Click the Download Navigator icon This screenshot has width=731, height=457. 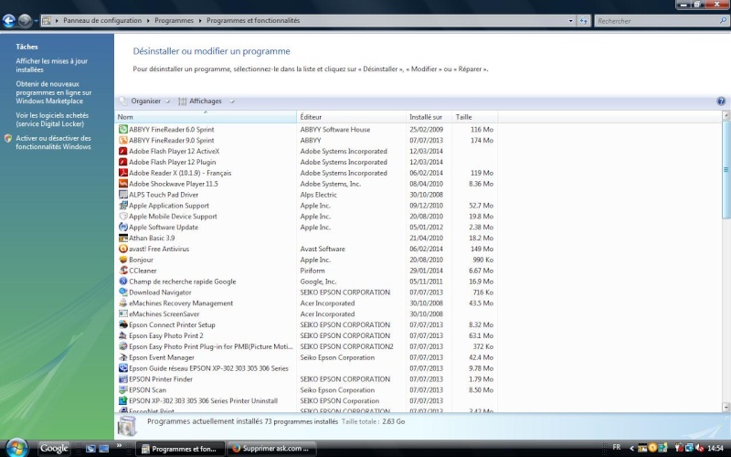coord(123,292)
